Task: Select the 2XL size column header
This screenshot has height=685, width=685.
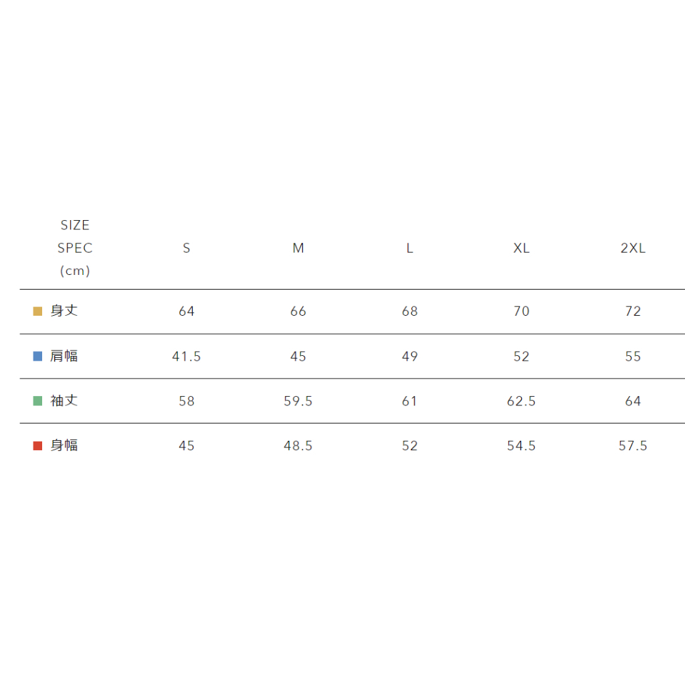Action: coord(633,248)
